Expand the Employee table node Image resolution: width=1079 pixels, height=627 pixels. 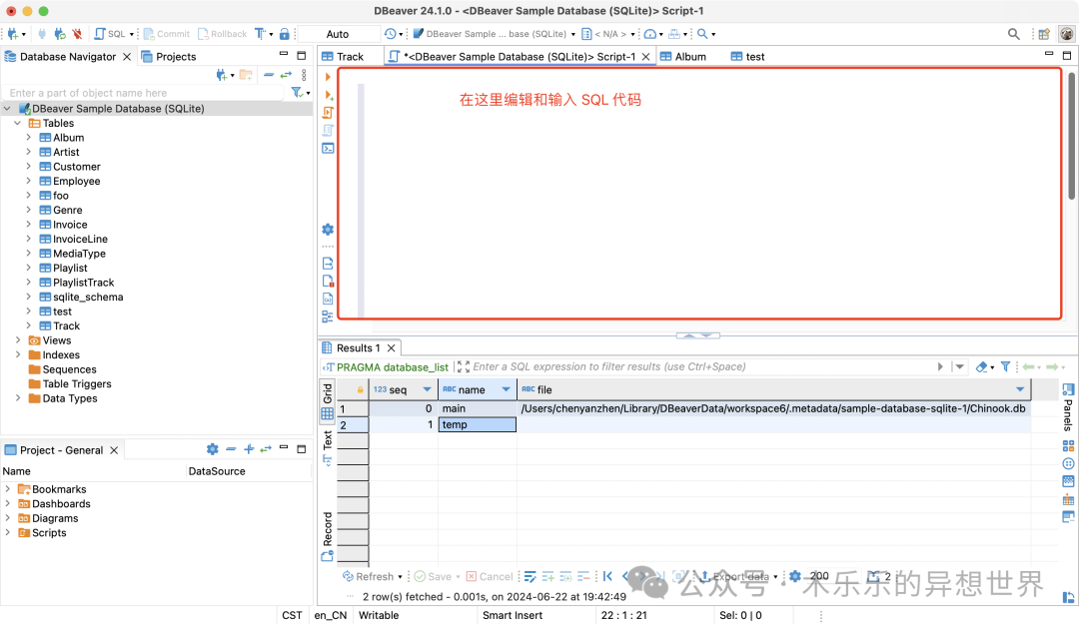coord(29,181)
